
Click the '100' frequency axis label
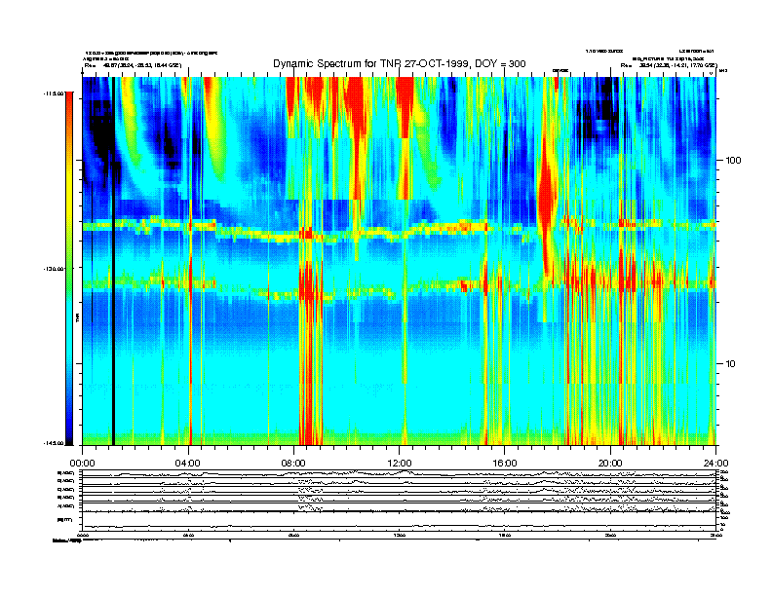(733, 160)
